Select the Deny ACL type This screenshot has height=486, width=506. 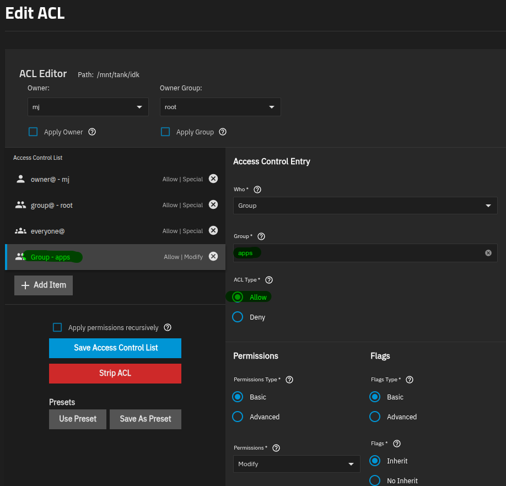pos(238,317)
